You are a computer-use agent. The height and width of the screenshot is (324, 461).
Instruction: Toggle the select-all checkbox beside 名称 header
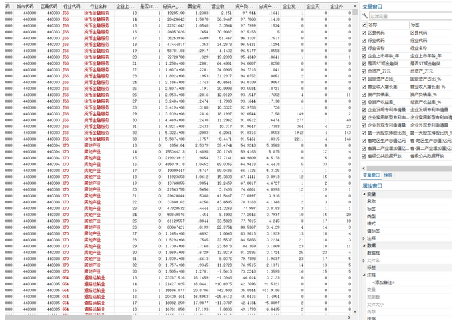pos(364,25)
